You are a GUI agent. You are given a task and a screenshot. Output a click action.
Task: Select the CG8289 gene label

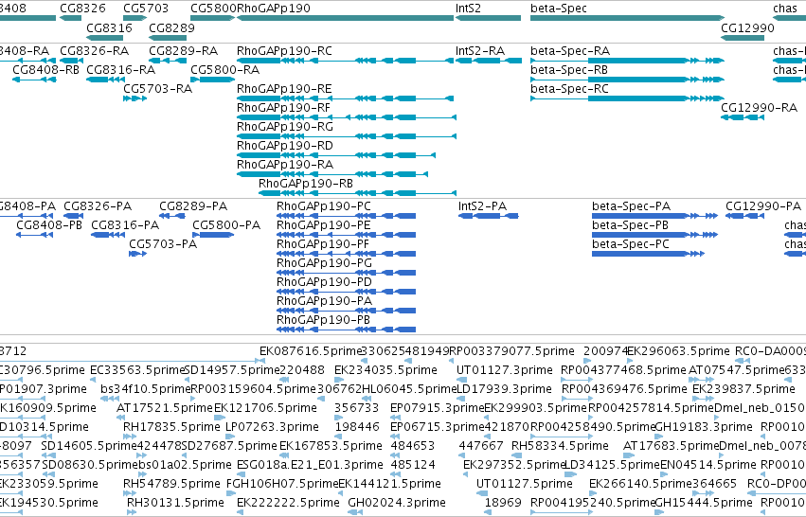[171, 27]
